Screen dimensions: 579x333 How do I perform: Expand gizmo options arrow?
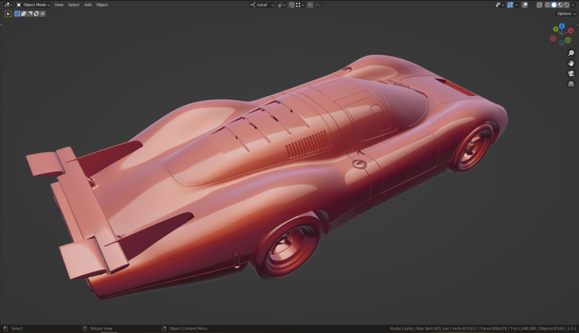click(516, 5)
